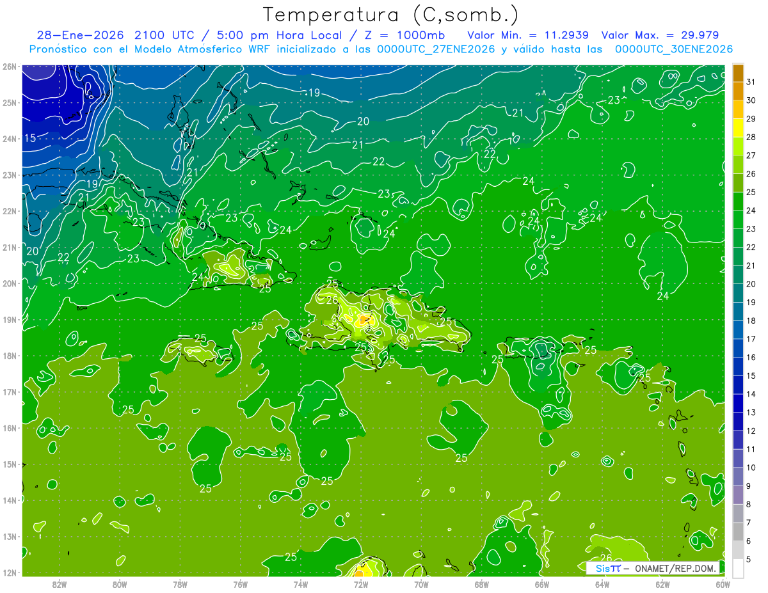
Task: Click the 21N latitude axis label
Action: point(9,247)
